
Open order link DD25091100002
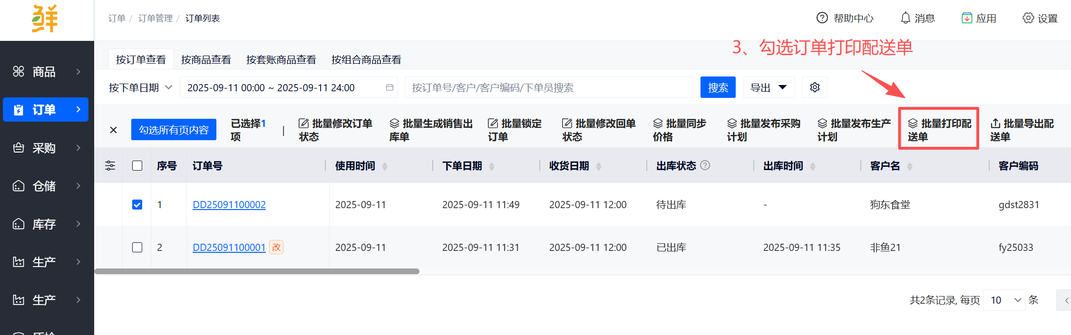click(229, 205)
